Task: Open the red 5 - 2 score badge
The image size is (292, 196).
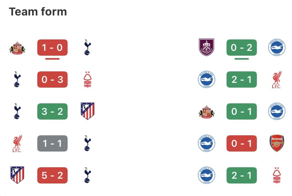Action: [x=52, y=175]
